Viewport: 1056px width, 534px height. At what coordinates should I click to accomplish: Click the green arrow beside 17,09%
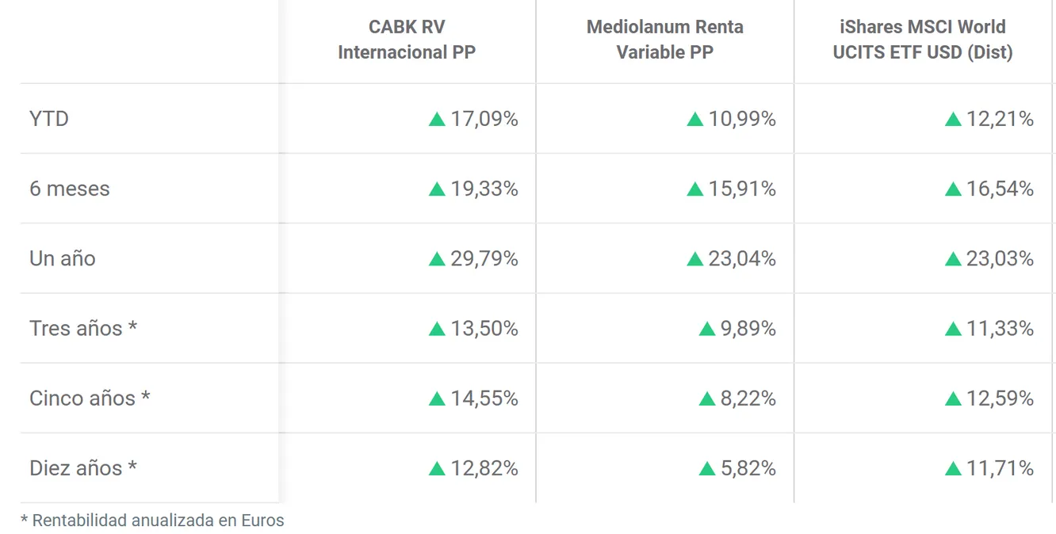pyautogui.click(x=437, y=120)
